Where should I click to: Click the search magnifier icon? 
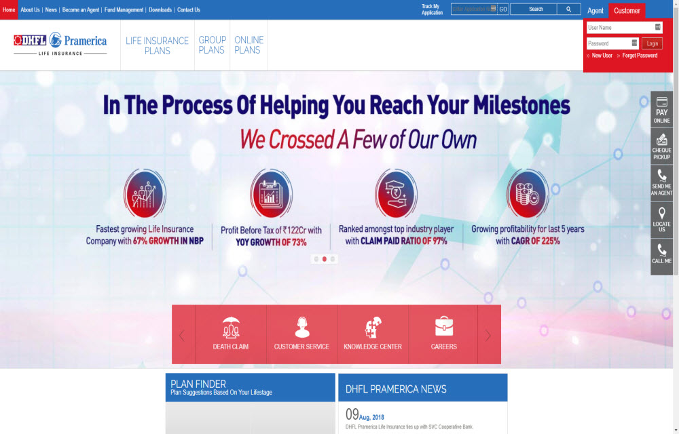point(569,9)
